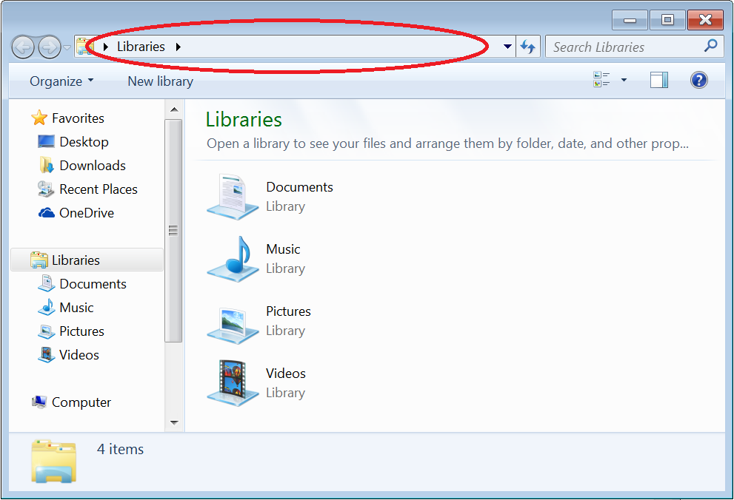This screenshot has width=734, height=500.
Task: Toggle the preview pane button
Action: [x=658, y=81]
